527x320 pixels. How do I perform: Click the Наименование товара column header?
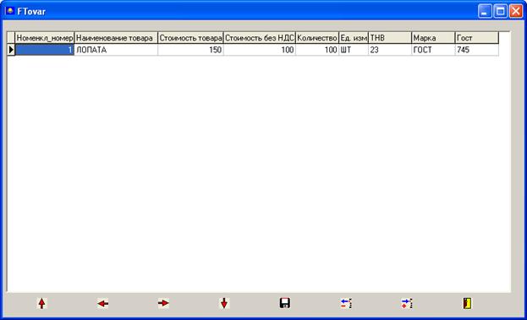[x=116, y=38]
